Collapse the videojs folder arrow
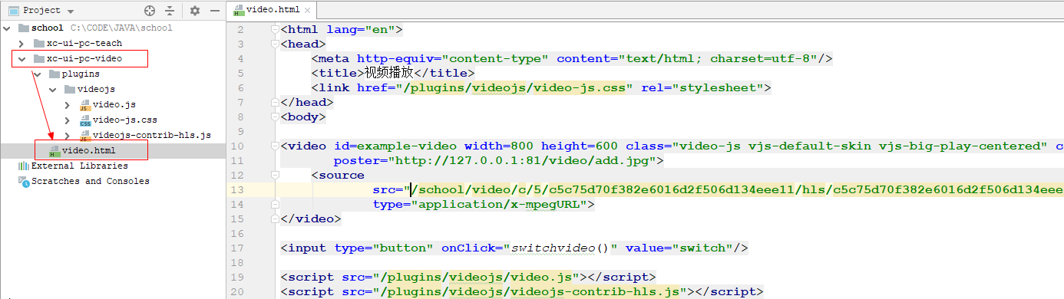 [x=52, y=89]
